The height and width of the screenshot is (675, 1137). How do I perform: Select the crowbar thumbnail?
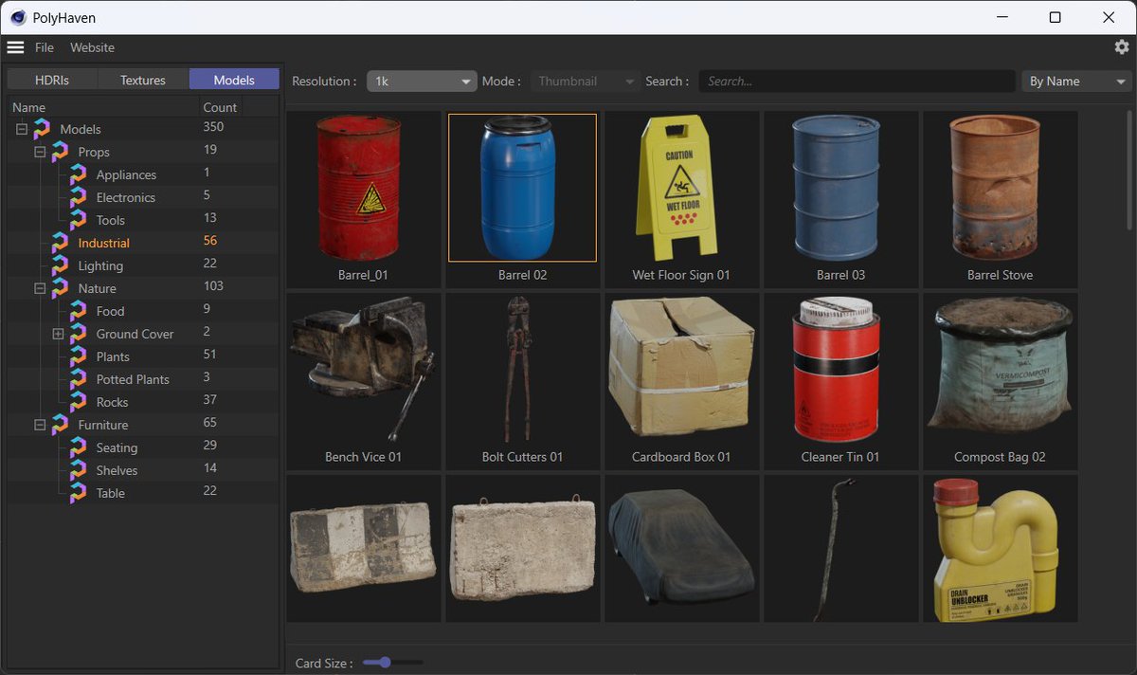click(840, 549)
